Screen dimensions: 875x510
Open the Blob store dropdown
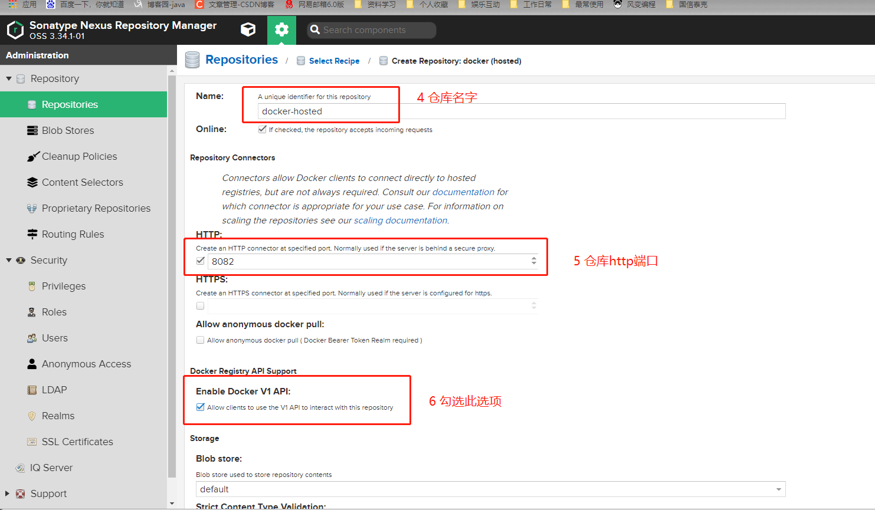(x=778, y=489)
